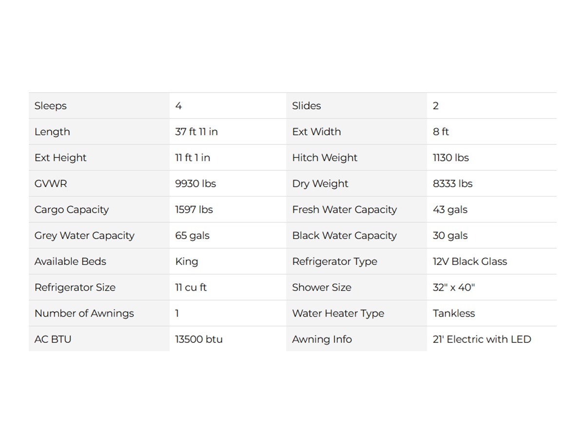Viewport: 585px width, 439px height.
Task: Click the Cargo Capacity label
Action: [72, 210]
